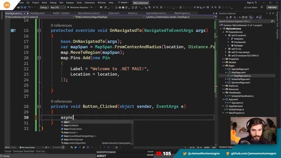Screen dimensions: 281x158
Task: Toggle Preview Selected Items in Solution Explorer
Action: pos(260,18)
